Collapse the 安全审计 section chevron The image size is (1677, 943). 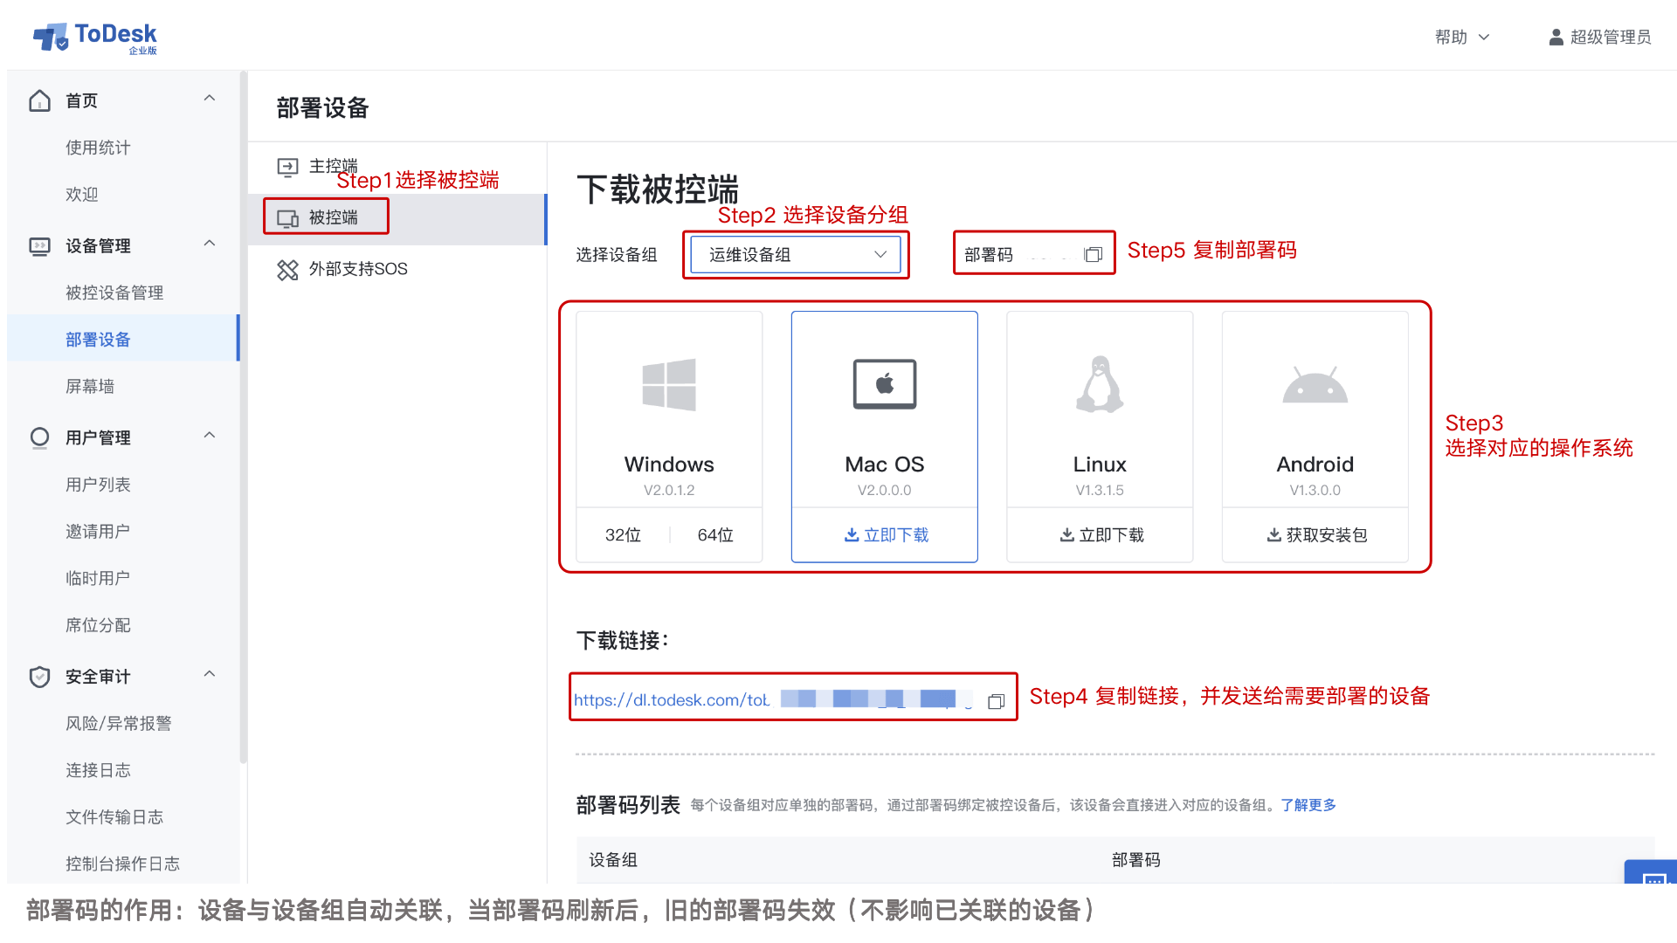click(x=210, y=674)
